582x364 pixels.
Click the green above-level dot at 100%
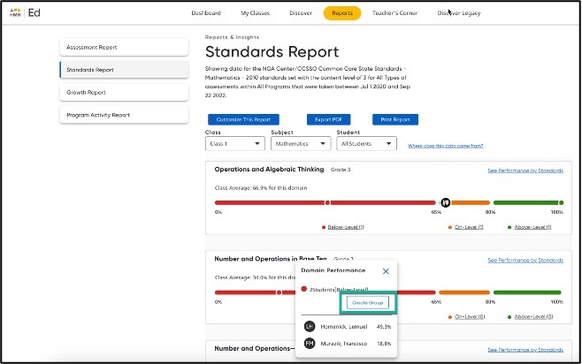coord(561,202)
